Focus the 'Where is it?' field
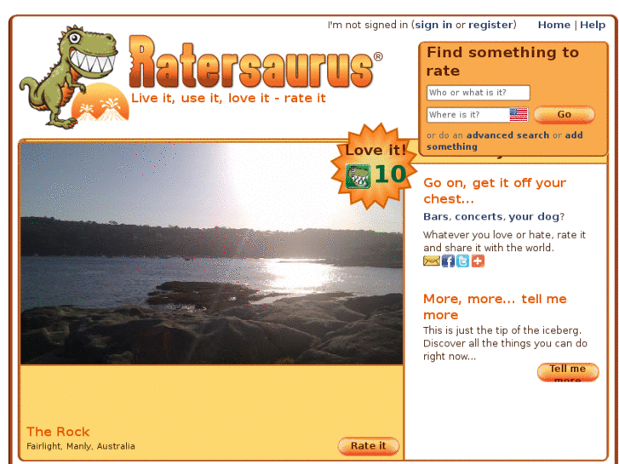The width and height of the screenshot is (619, 464). (x=468, y=115)
